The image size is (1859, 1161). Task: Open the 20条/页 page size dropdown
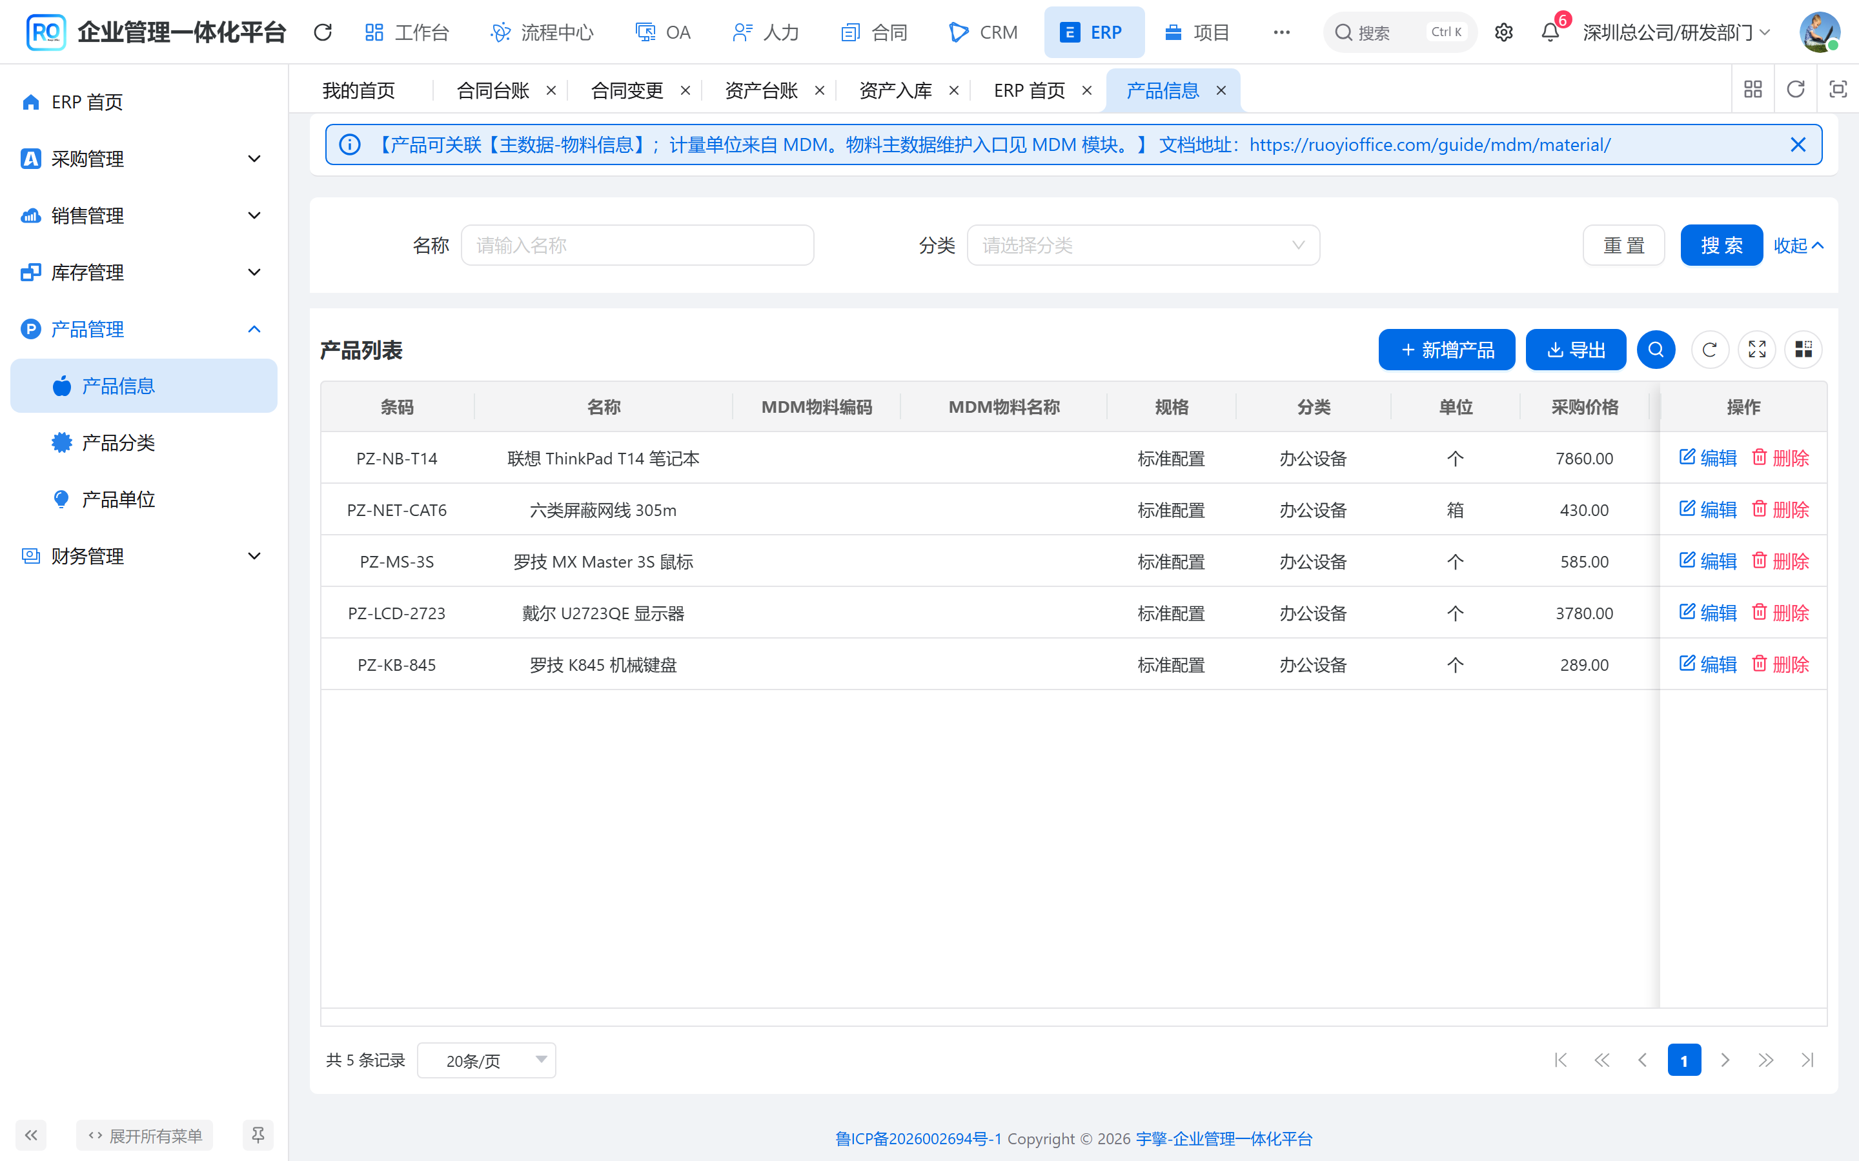point(486,1060)
